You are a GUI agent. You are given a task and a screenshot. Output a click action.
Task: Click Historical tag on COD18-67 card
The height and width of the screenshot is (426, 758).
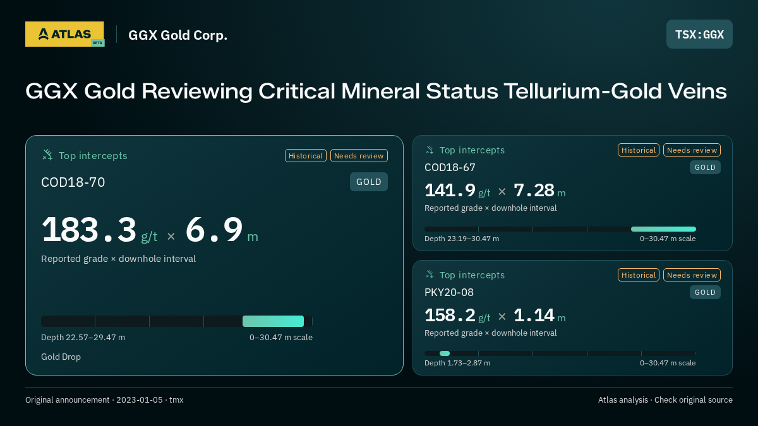tap(639, 150)
